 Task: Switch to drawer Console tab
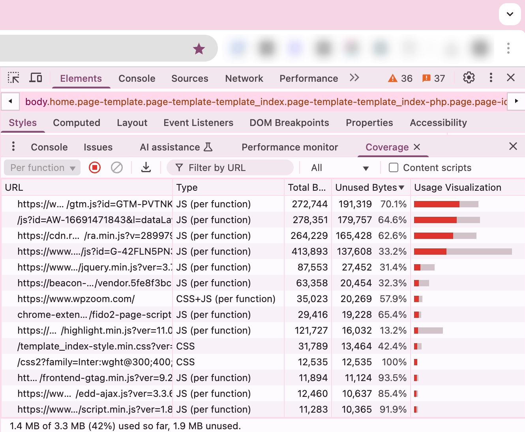[x=49, y=147]
